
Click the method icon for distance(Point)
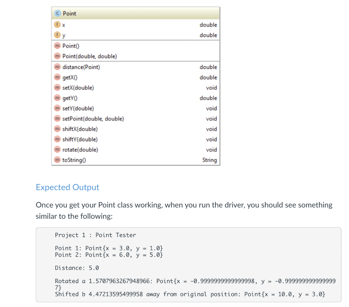[x=57, y=67]
